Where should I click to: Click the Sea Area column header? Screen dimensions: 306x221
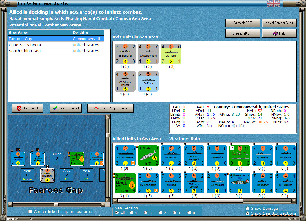point(40,33)
